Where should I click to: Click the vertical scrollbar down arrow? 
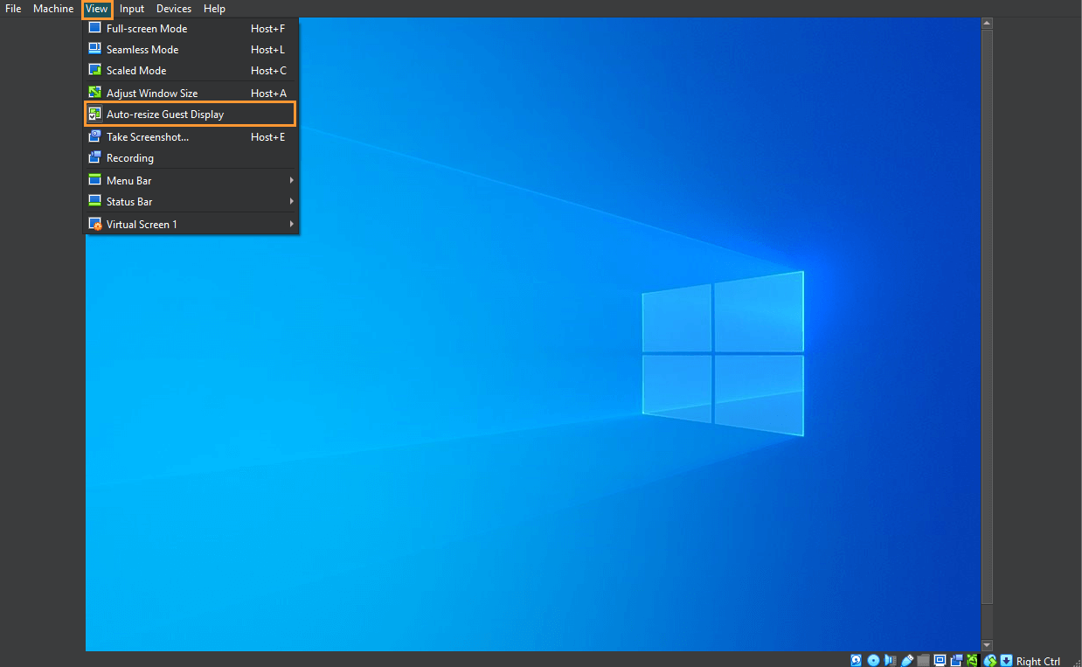click(988, 645)
